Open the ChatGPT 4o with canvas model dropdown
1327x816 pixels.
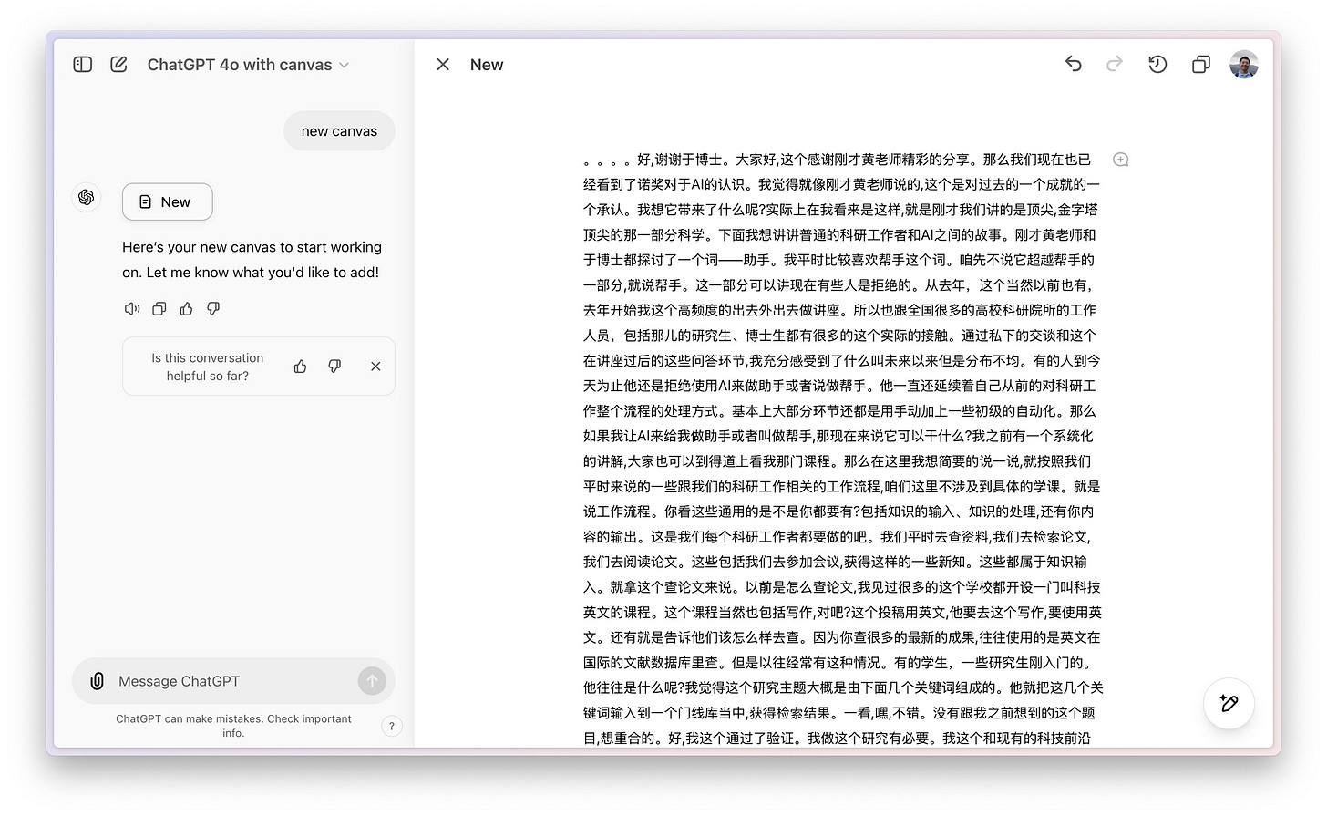click(248, 64)
